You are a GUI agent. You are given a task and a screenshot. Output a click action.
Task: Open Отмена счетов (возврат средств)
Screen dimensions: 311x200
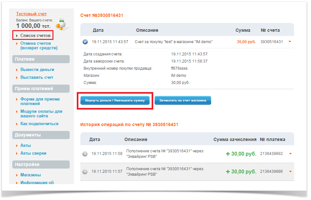pos(39,46)
